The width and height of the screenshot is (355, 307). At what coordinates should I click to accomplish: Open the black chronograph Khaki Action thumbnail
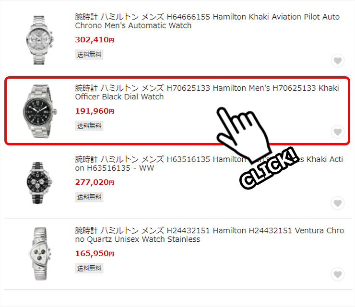pyautogui.click(x=39, y=183)
